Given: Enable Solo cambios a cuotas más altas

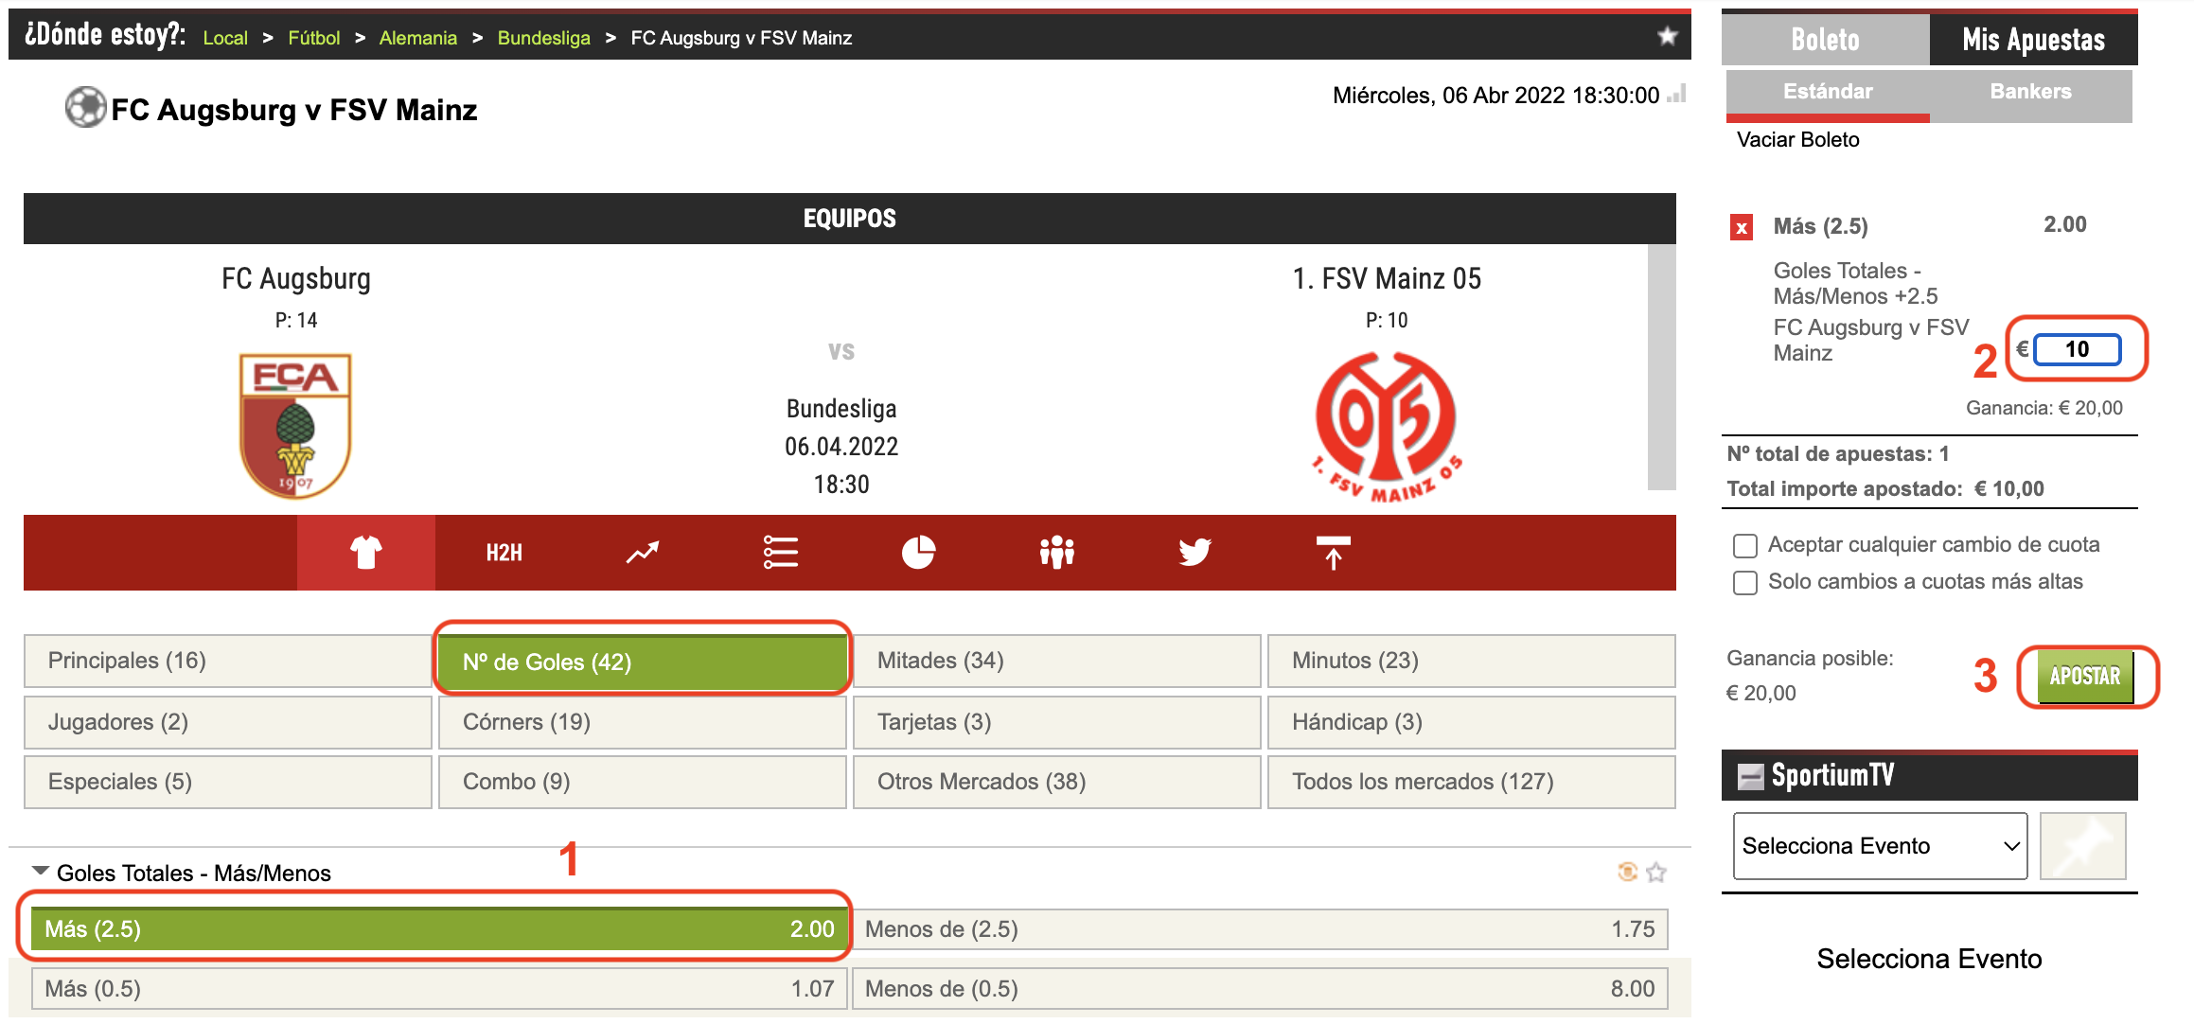Looking at the screenshot, I should [1744, 583].
